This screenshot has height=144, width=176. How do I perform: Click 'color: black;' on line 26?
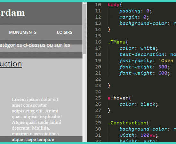pos(139,104)
